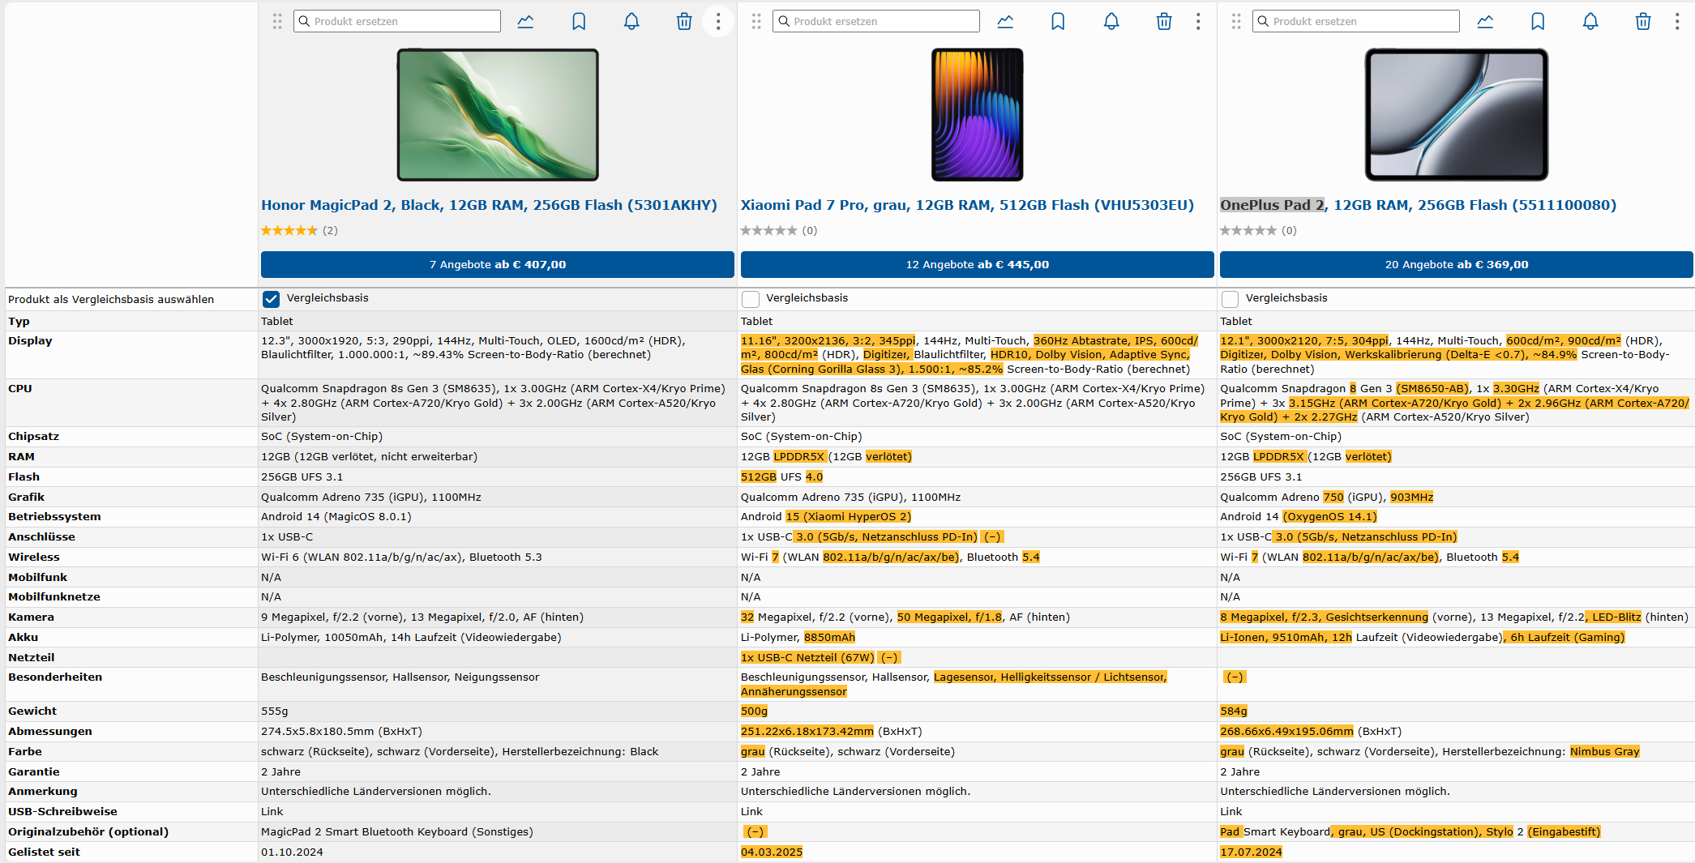Viewport: 1695px width, 863px height.
Task: Open price history chart for Honor MagicPad 2
Action: (x=525, y=22)
